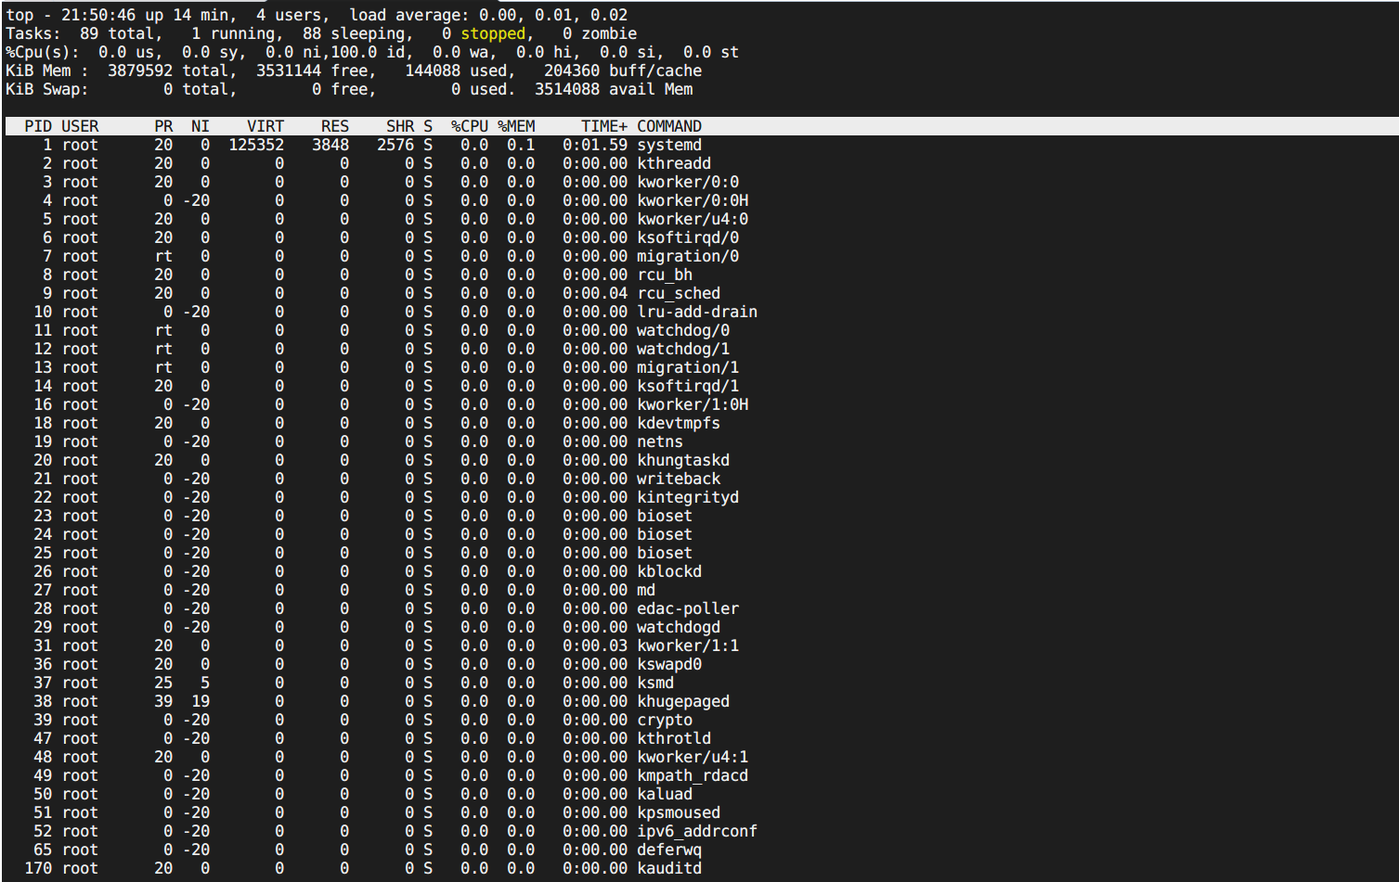
Task: Select the "systemd" process name
Action: pyautogui.click(x=669, y=145)
